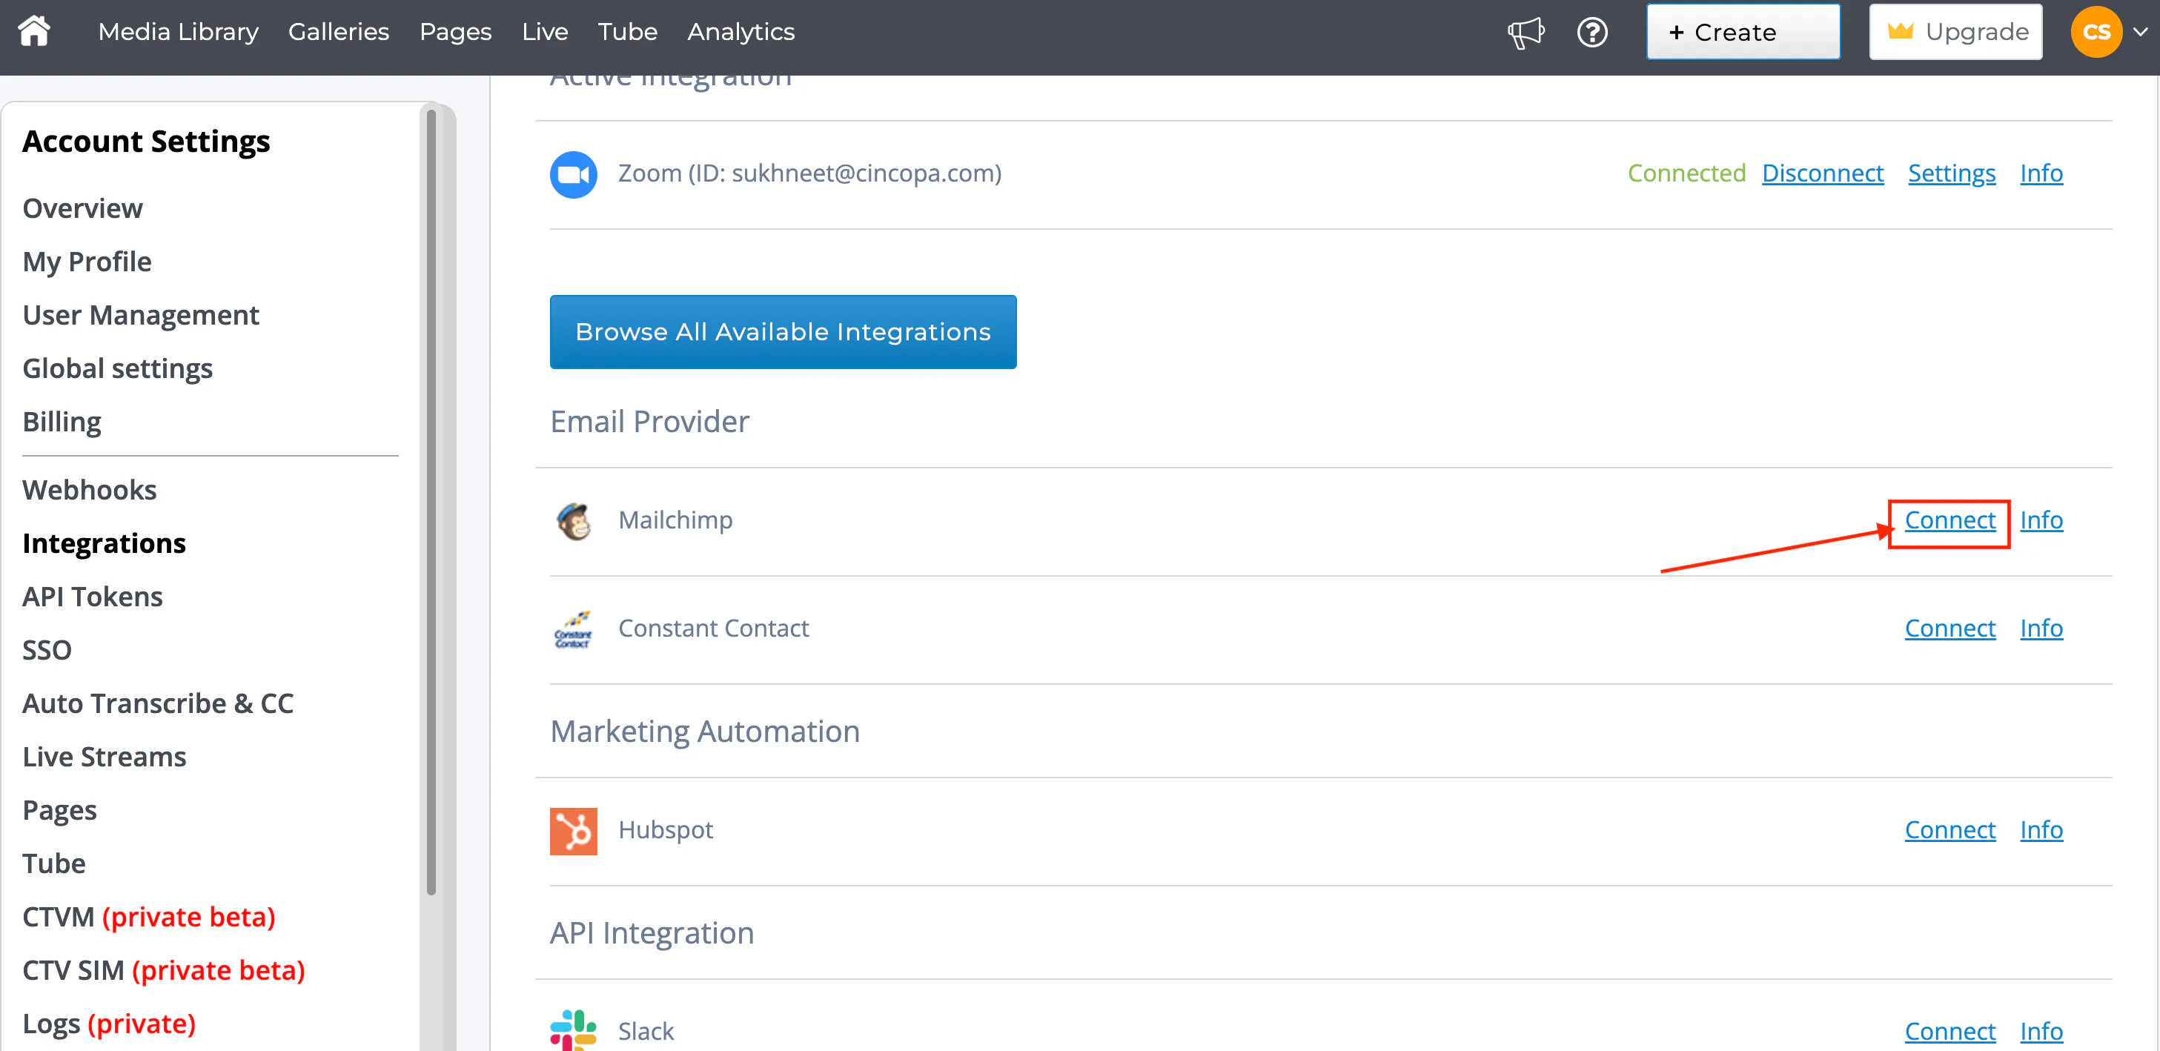
Task: Connect the Hubspot integration
Action: 1949,829
